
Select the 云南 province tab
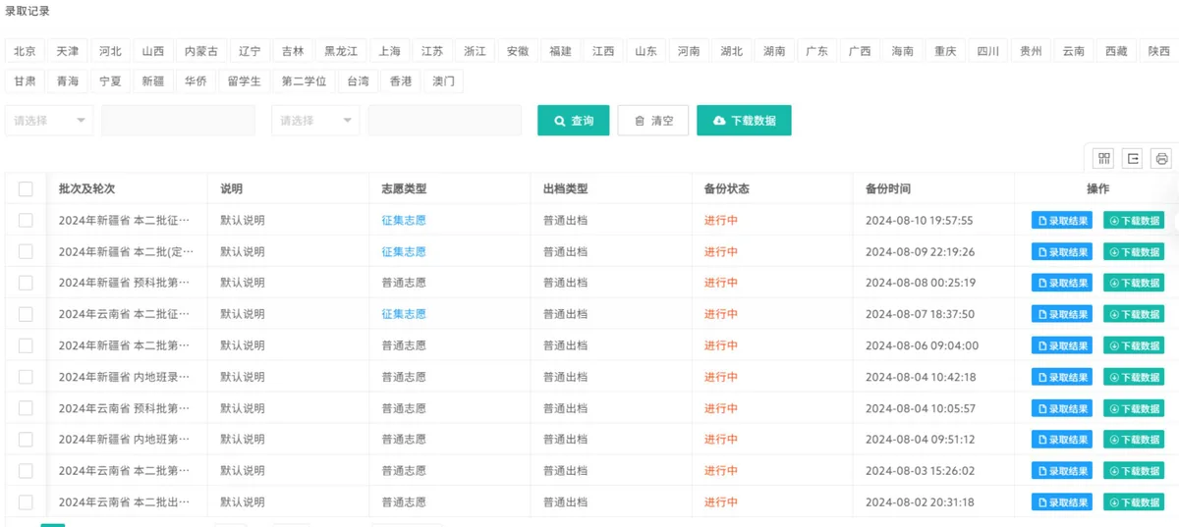point(1074,51)
